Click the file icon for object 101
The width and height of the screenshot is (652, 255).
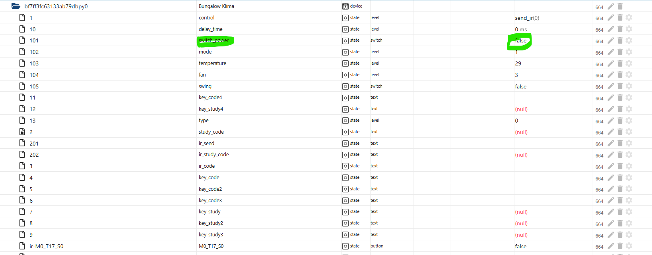(22, 40)
